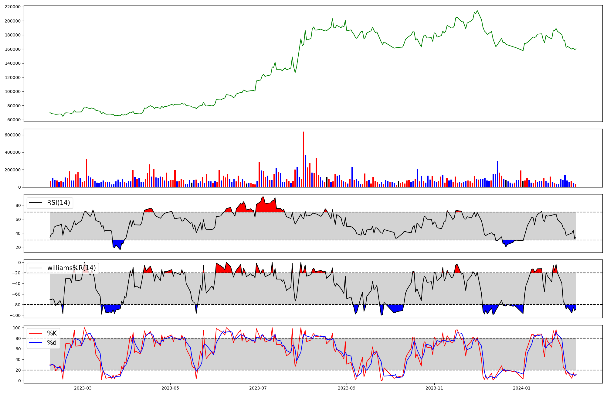Screen dimensions: 607x395
Task: Click the RSI(14) legend label
Action: click(x=58, y=203)
